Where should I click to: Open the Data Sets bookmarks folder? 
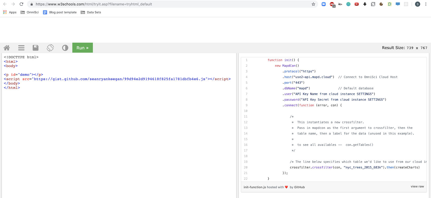(x=91, y=12)
